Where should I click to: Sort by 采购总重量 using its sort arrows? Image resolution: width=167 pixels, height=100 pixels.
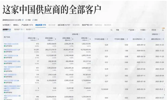(x=73, y=39)
